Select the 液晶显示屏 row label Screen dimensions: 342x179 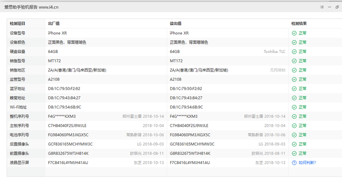point(19,163)
